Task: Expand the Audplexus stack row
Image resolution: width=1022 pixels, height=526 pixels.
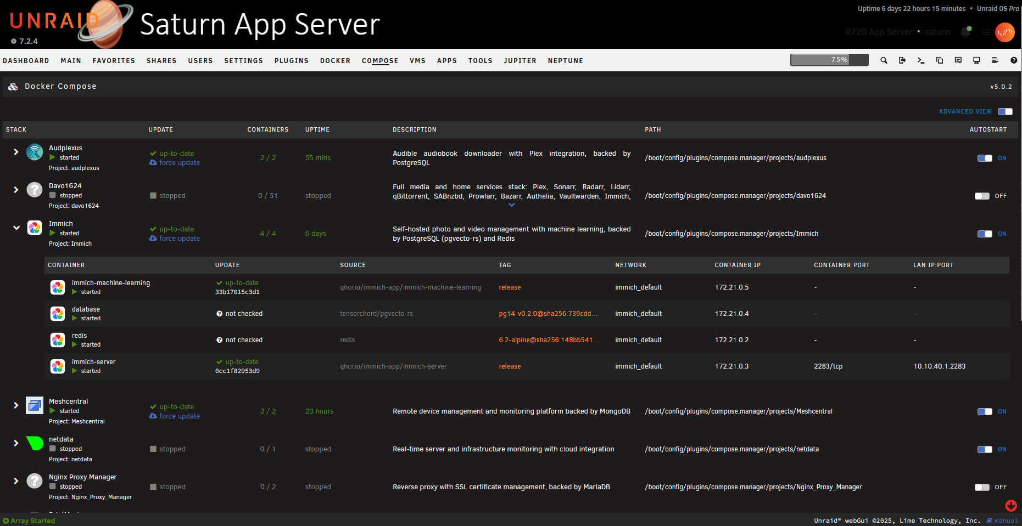Action: (x=16, y=152)
